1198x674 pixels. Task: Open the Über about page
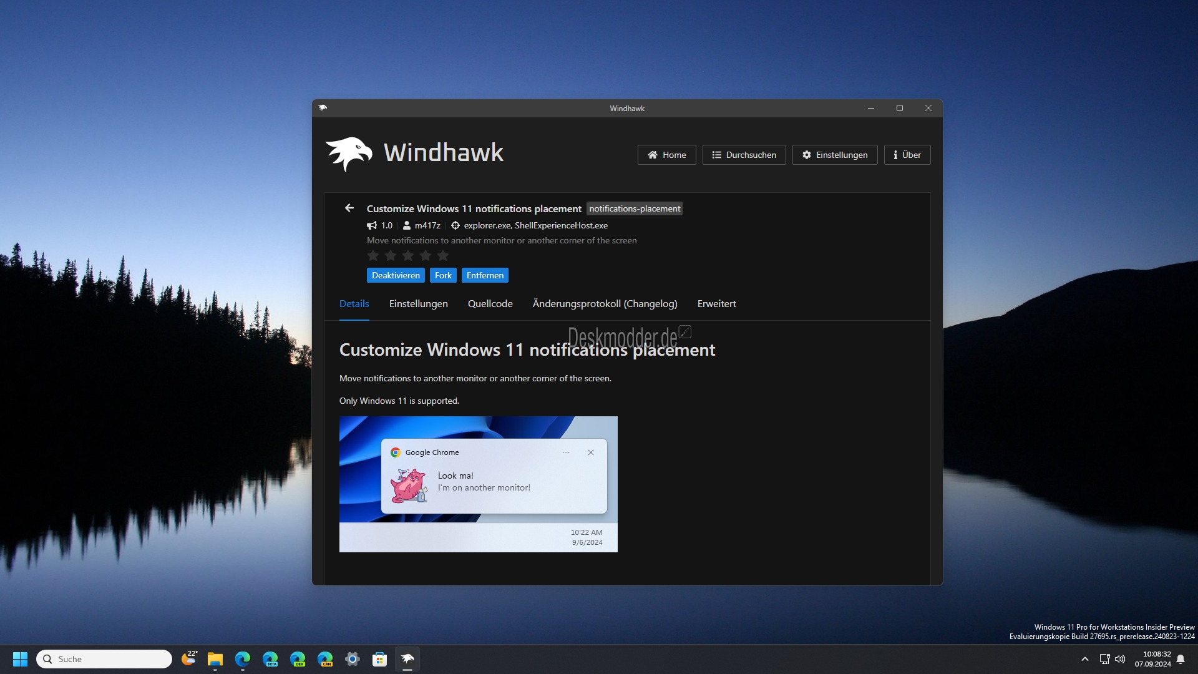coord(907,155)
